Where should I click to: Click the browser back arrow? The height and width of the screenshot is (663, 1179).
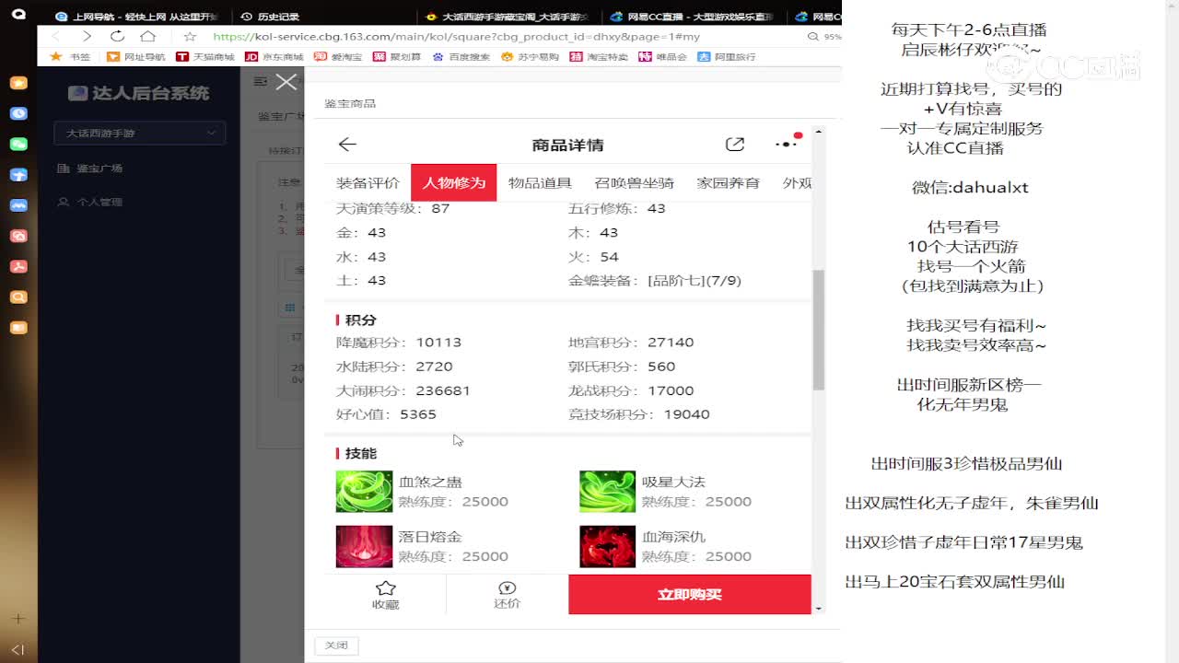pyautogui.click(x=56, y=36)
